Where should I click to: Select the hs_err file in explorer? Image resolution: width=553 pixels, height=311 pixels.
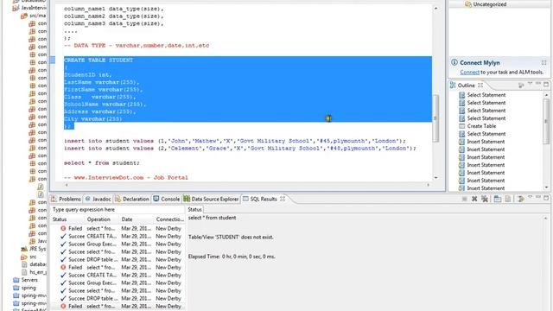click(34, 272)
